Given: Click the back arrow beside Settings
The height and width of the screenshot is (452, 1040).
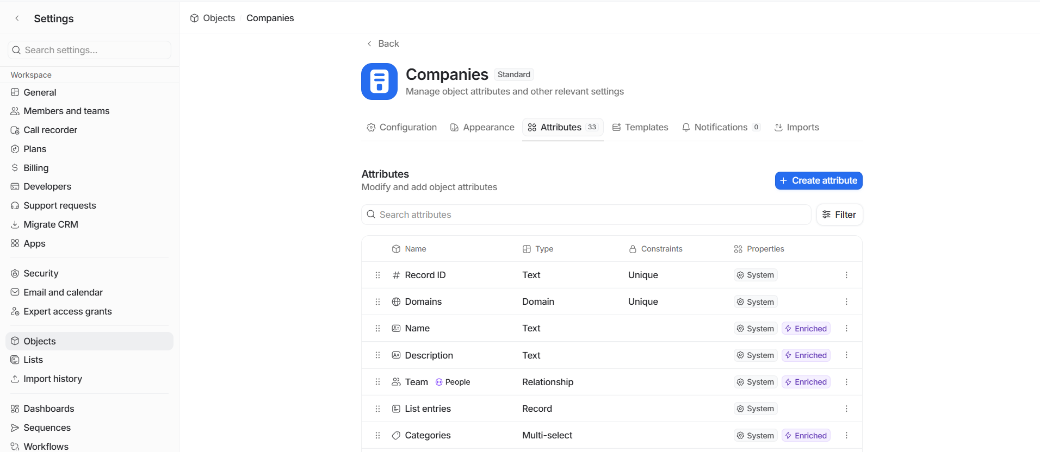Looking at the screenshot, I should [17, 18].
